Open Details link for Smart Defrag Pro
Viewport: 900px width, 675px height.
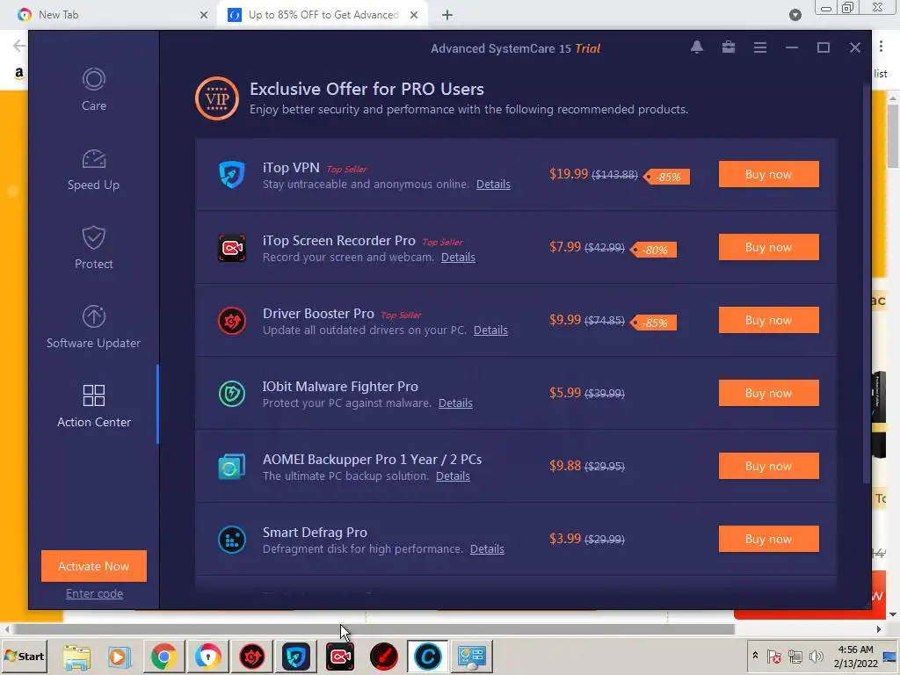(487, 548)
